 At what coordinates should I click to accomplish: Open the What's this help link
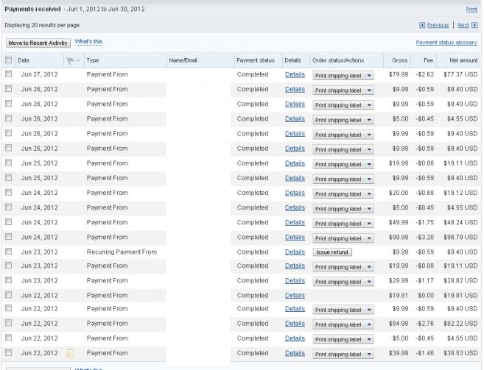point(88,42)
